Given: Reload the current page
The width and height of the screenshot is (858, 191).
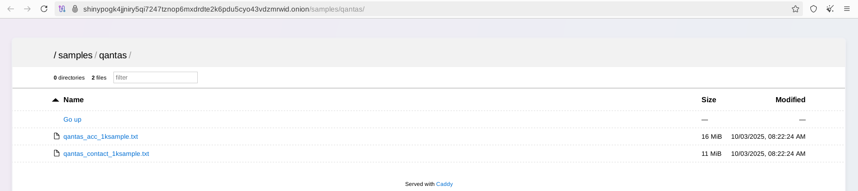Looking at the screenshot, I should point(44,9).
